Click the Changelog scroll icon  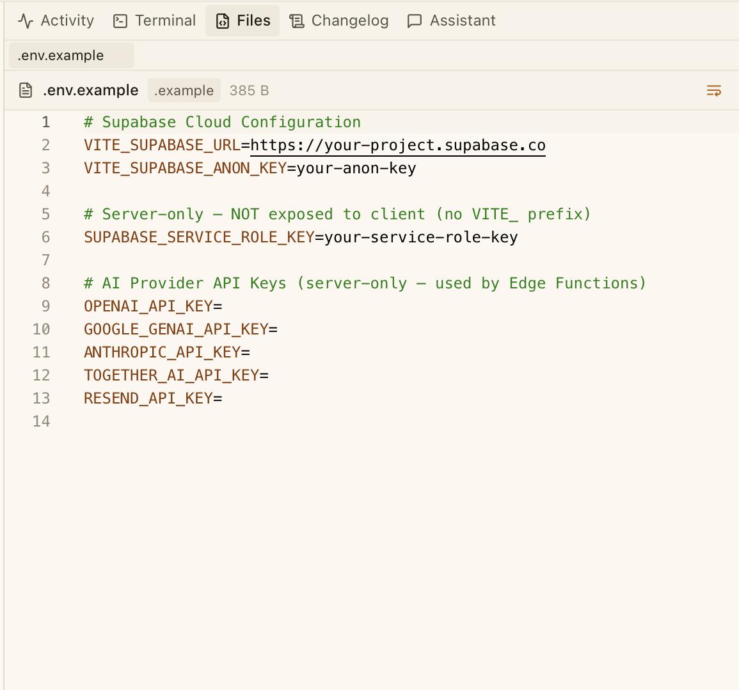point(297,21)
